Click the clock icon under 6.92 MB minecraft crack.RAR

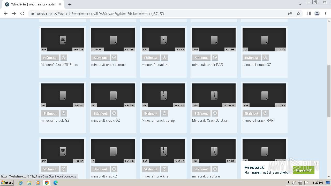[x=215, y=58]
